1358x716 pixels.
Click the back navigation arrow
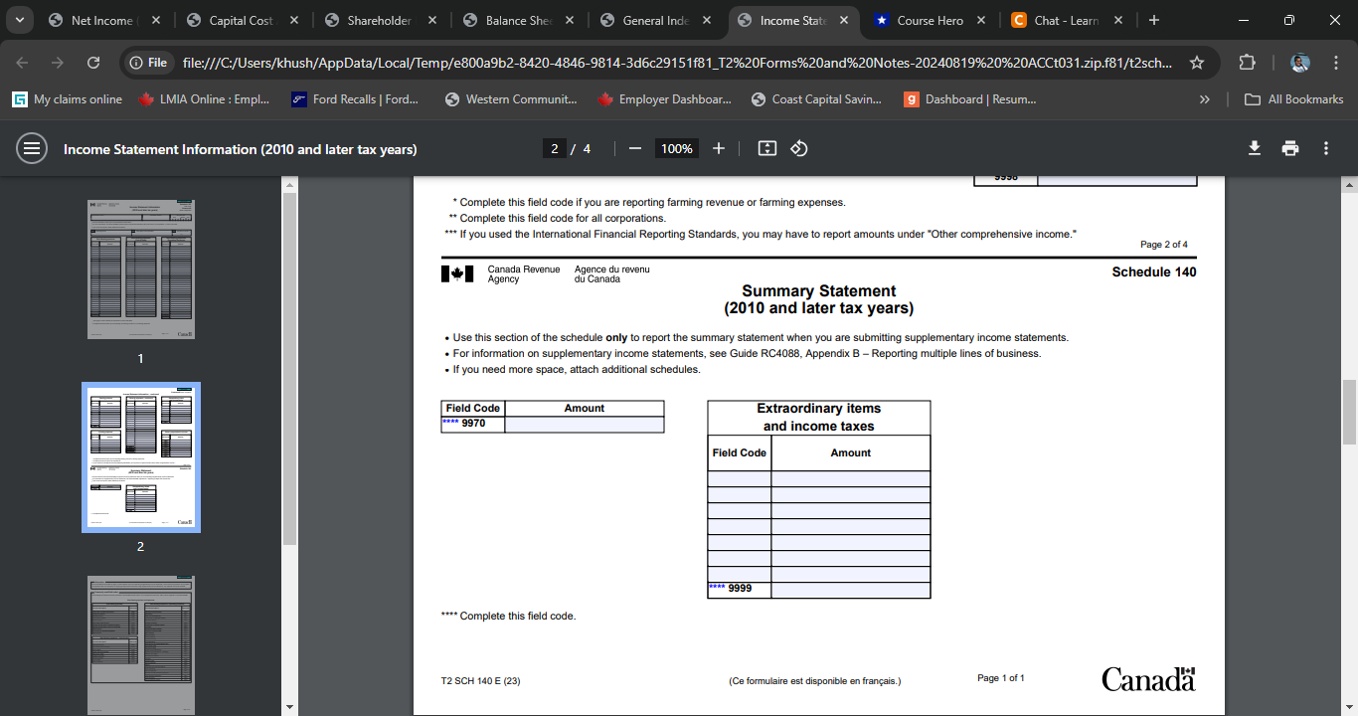(21, 61)
